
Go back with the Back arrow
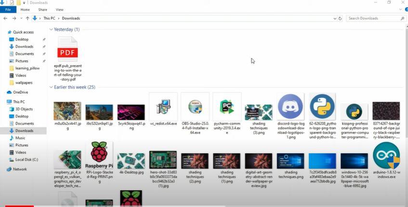coord(5,18)
